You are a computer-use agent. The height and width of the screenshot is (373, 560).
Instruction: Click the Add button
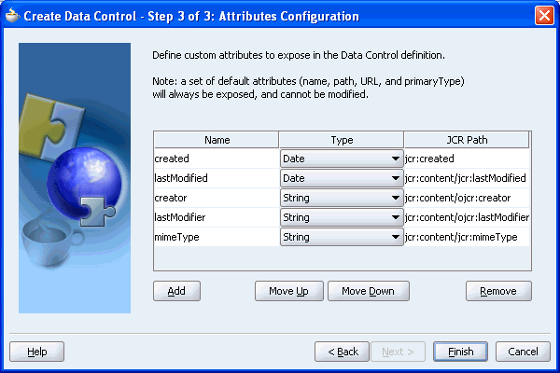[176, 291]
